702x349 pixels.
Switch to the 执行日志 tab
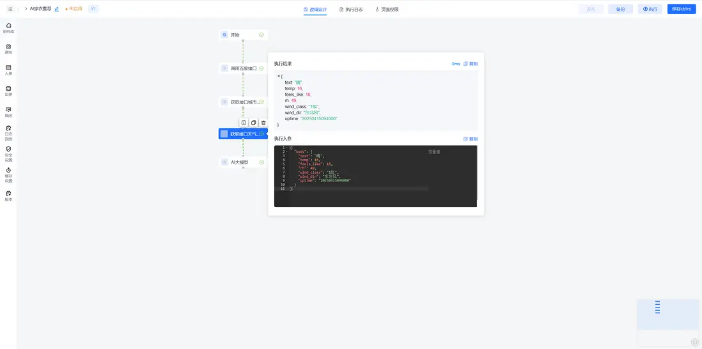[x=351, y=10]
